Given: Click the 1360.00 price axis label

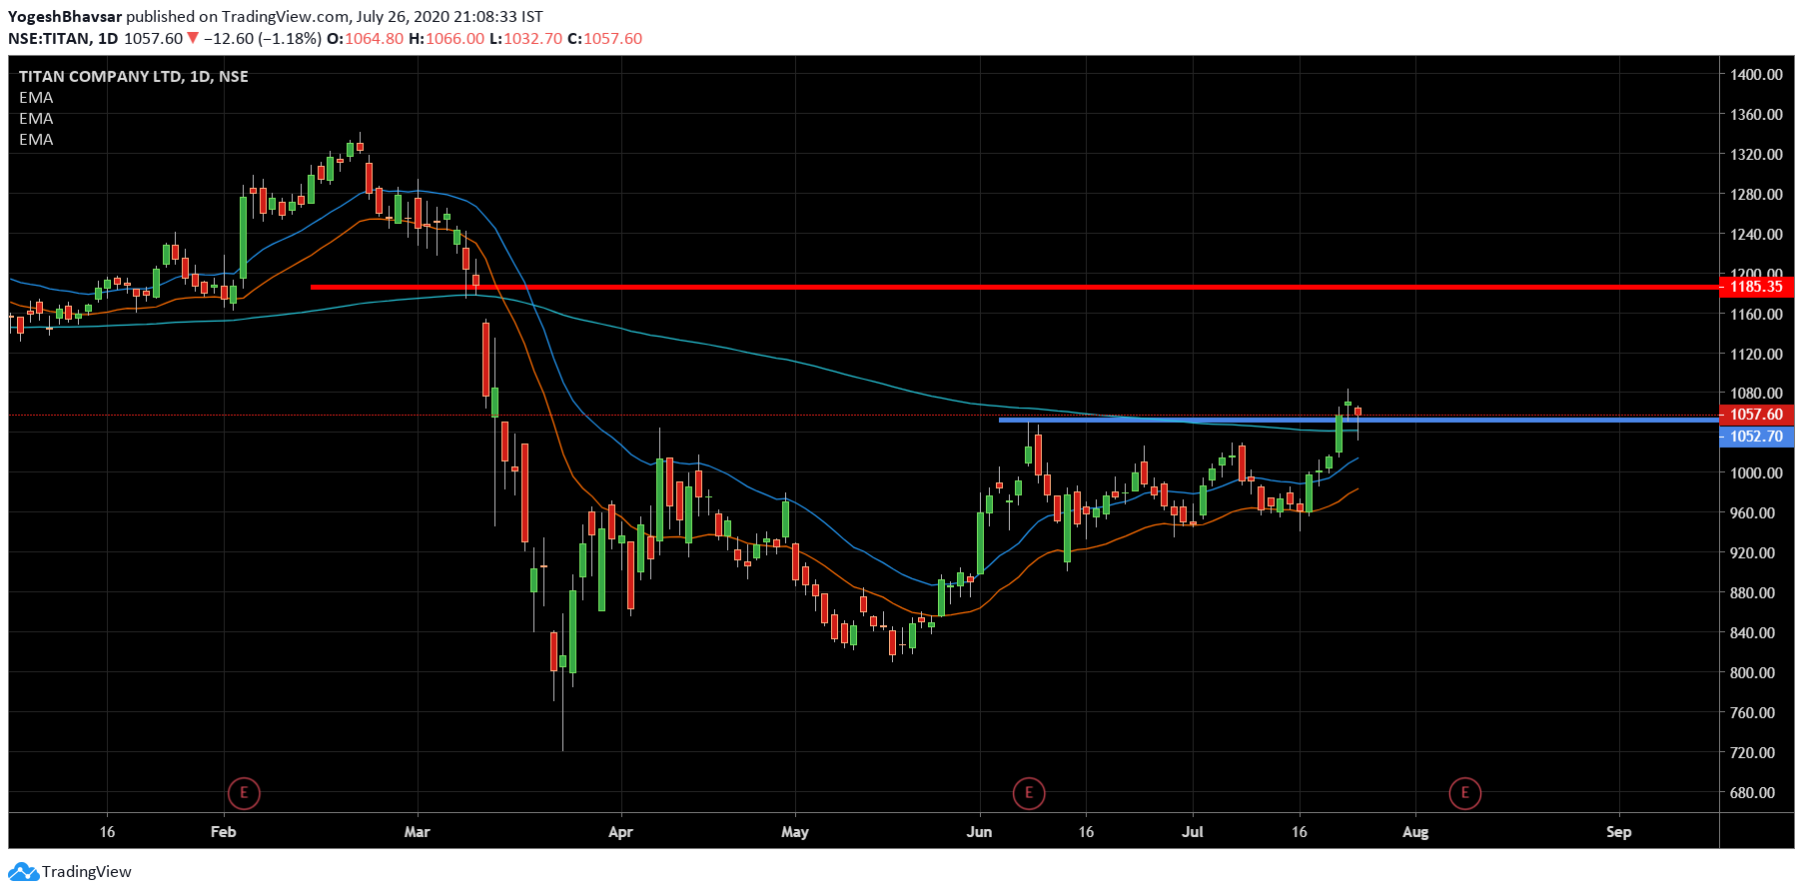Looking at the screenshot, I should pyautogui.click(x=1756, y=114).
